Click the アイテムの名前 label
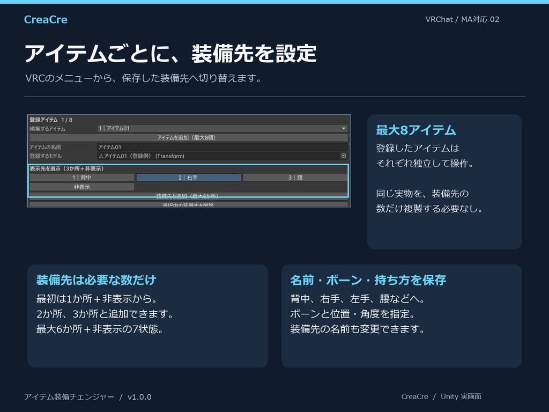The width and height of the screenshot is (549, 412). pyautogui.click(x=46, y=147)
